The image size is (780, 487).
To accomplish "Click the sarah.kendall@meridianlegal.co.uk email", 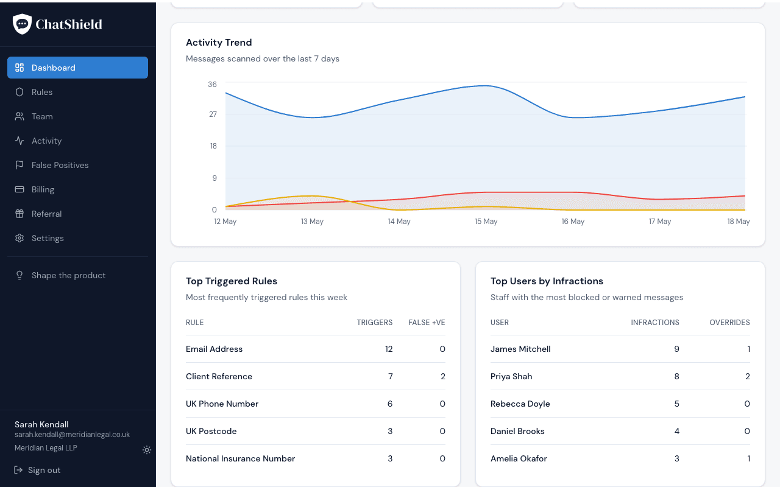I will pos(72,435).
